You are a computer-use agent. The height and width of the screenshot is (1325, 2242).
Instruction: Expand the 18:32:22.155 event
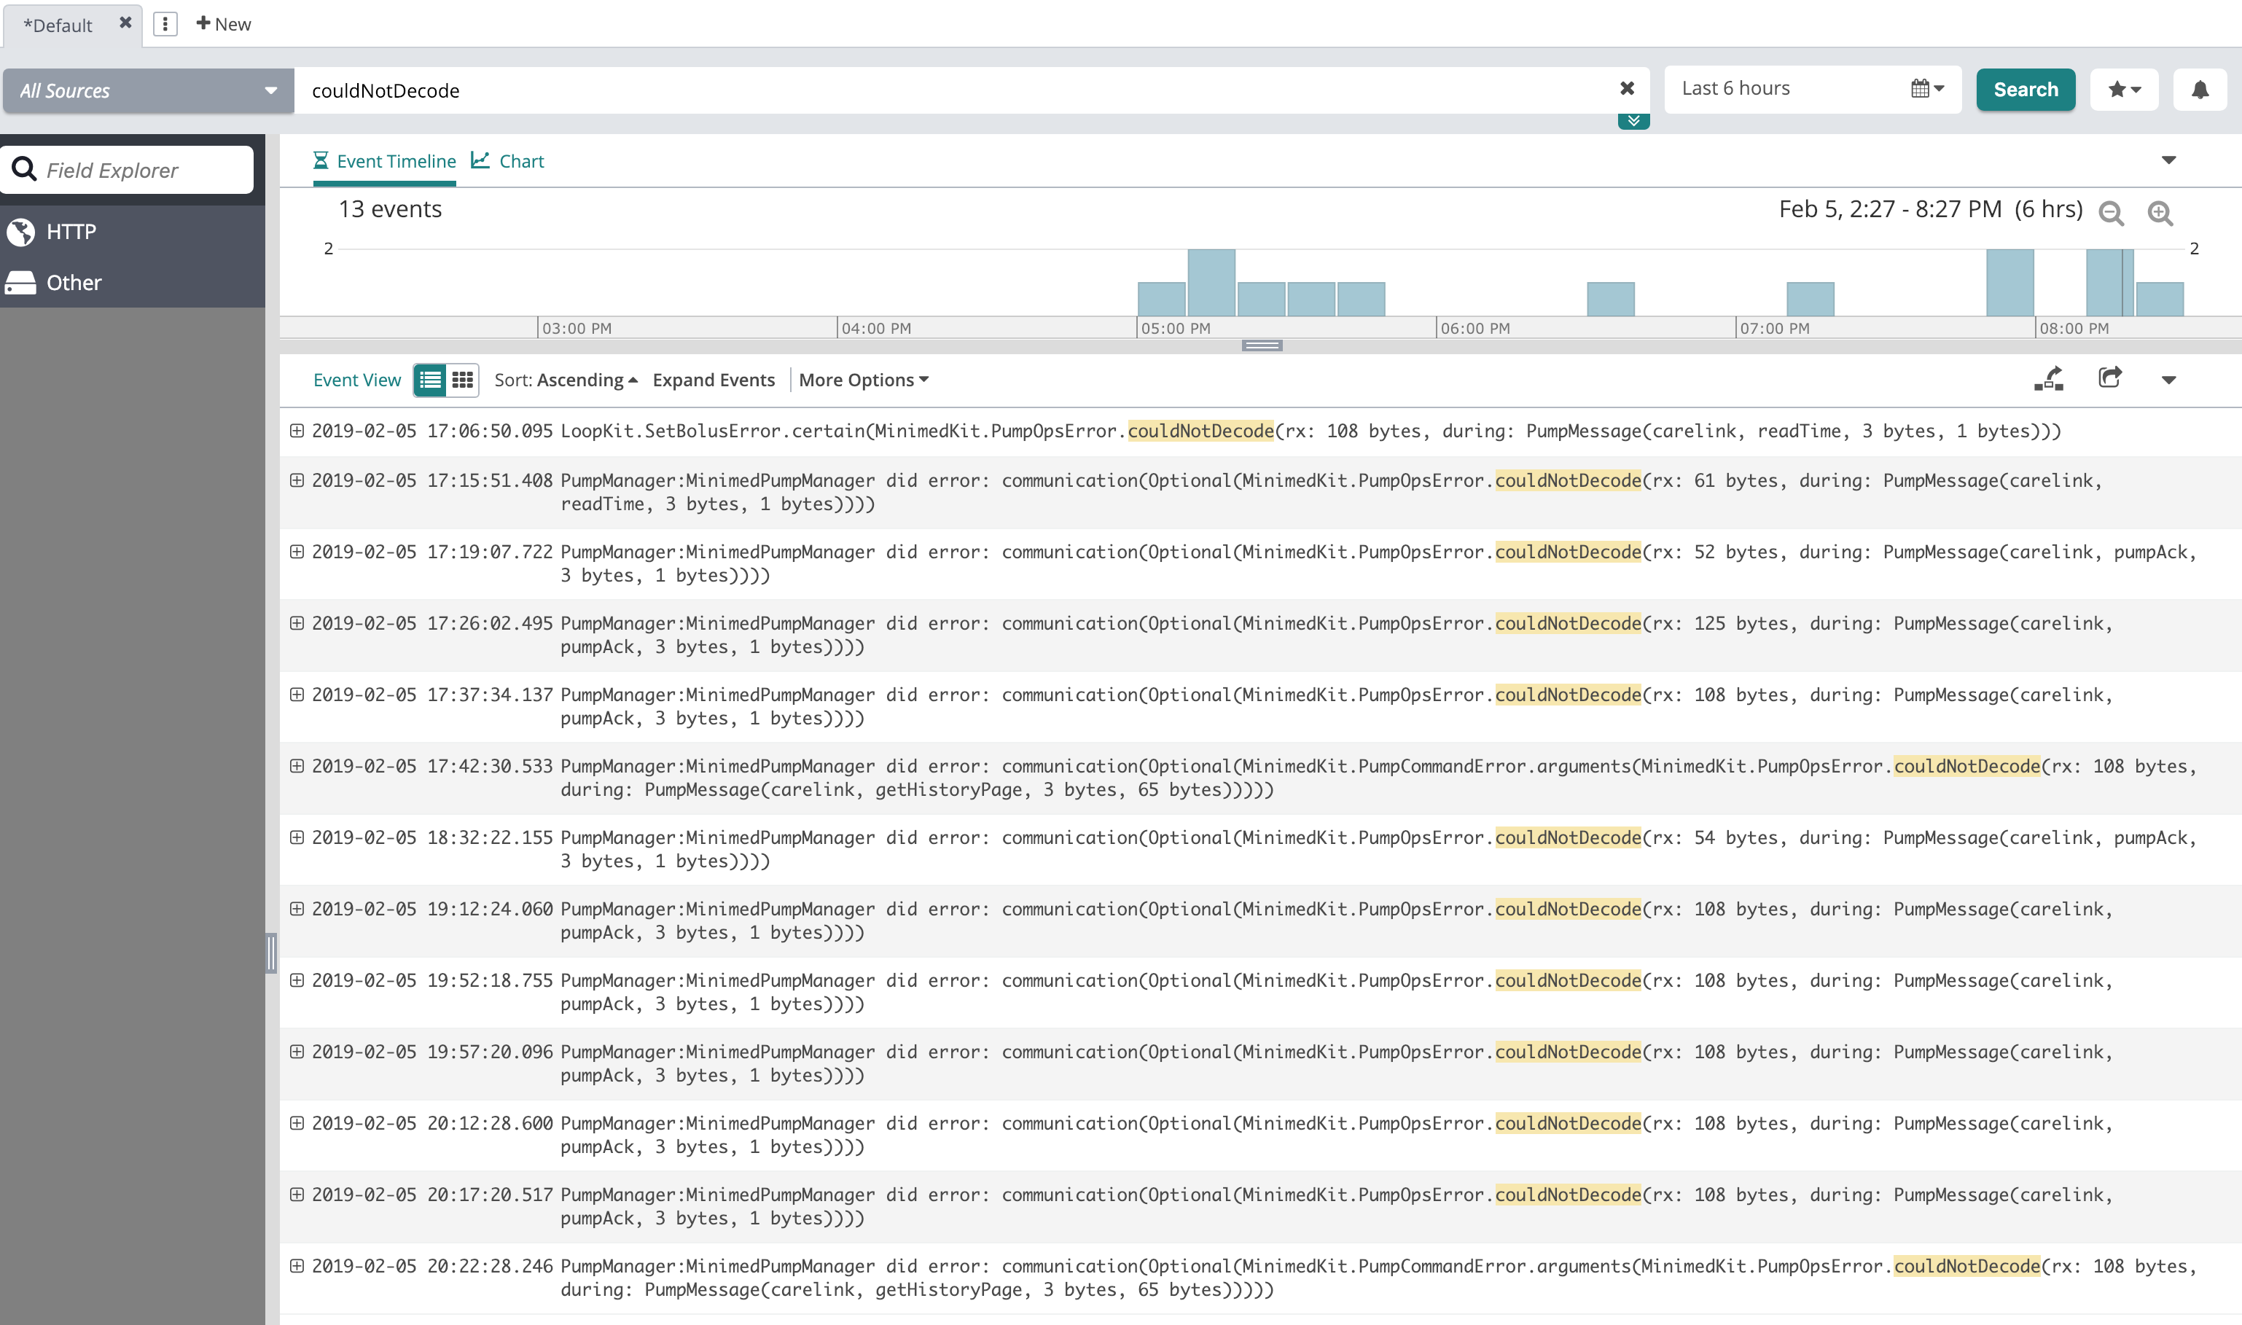[297, 837]
